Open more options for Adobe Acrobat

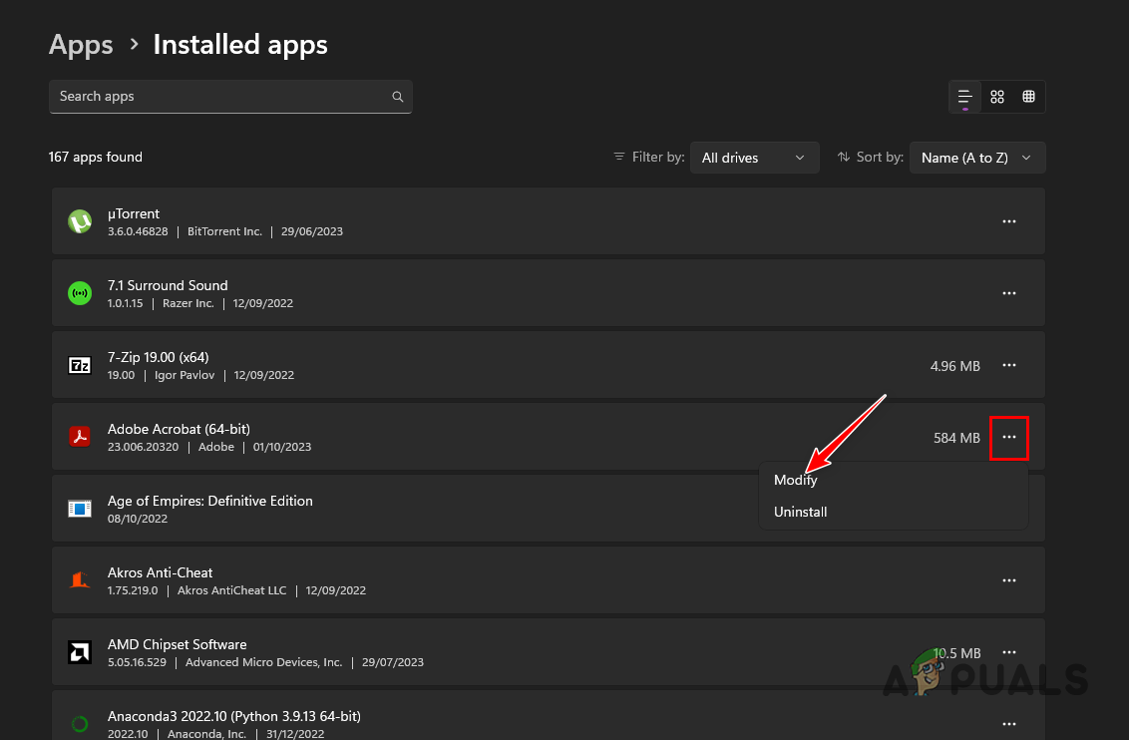point(1009,437)
